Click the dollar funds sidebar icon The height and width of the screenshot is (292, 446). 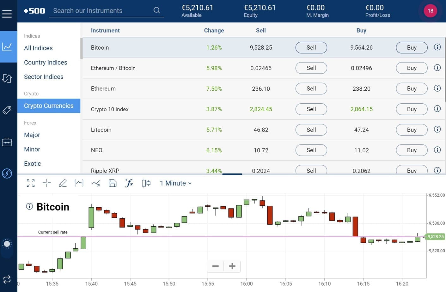point(7,173)
